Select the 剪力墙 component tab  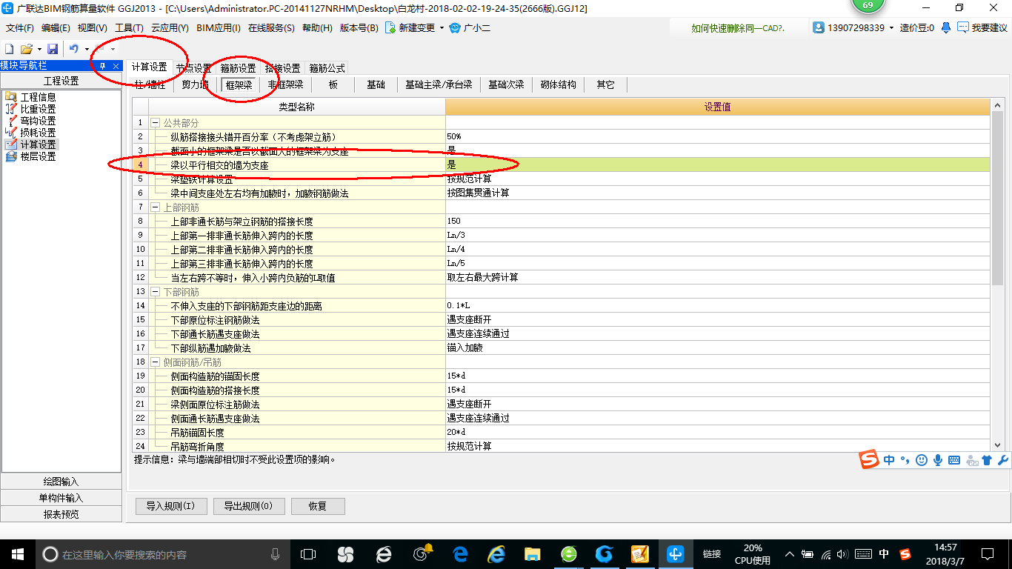(196, 84)
